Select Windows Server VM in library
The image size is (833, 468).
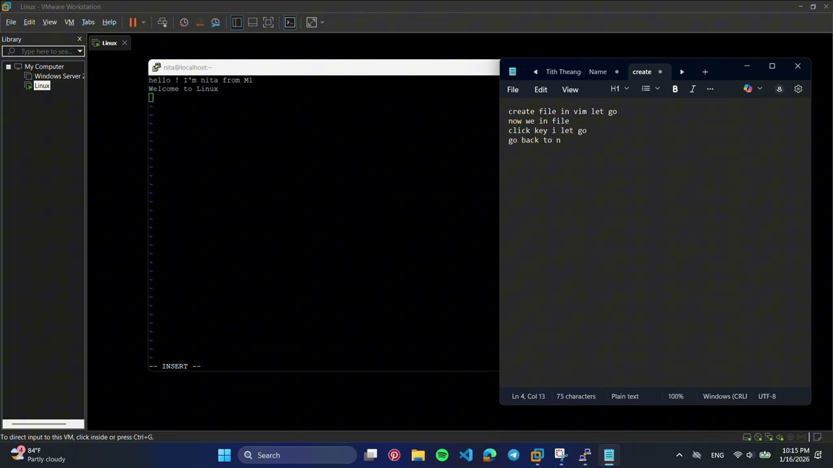pos(59,76)
